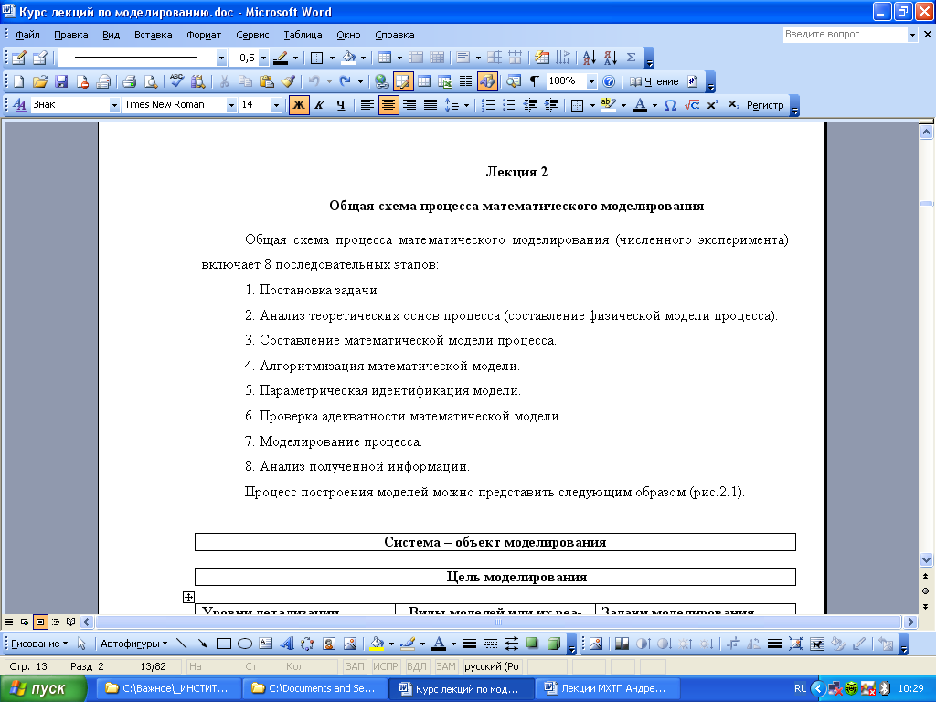The image size is (936, 702).
Task: Open a file with the Open folder icon
Action: coord(40,81)
